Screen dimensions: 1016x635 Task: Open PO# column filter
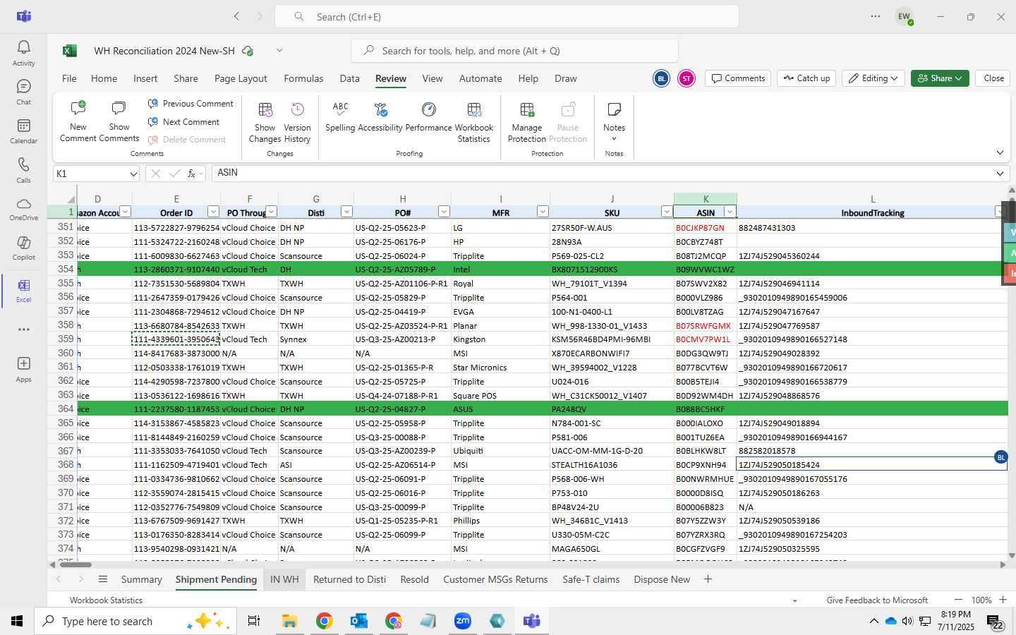point(444,212)
